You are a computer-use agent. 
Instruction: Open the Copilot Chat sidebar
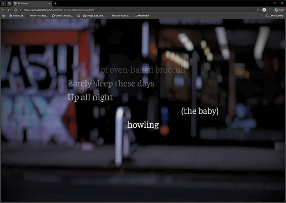pyautogui.click(x=279, y=10)
